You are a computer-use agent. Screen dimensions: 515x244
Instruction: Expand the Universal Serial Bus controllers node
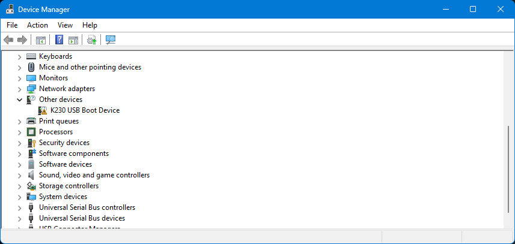20,207
